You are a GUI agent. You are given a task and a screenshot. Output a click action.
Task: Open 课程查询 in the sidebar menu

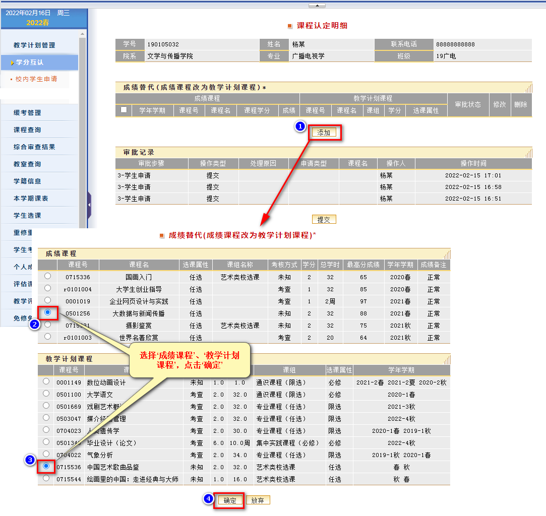(x=27, y=130)
